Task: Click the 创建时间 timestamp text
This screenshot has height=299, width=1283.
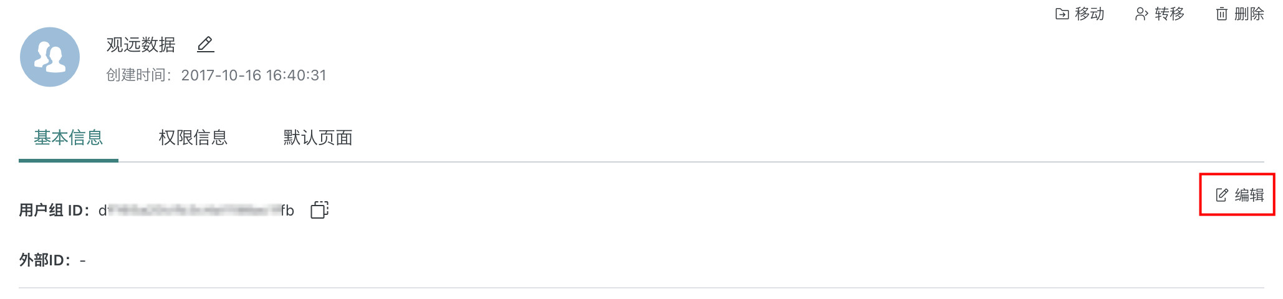Action: 253,75
